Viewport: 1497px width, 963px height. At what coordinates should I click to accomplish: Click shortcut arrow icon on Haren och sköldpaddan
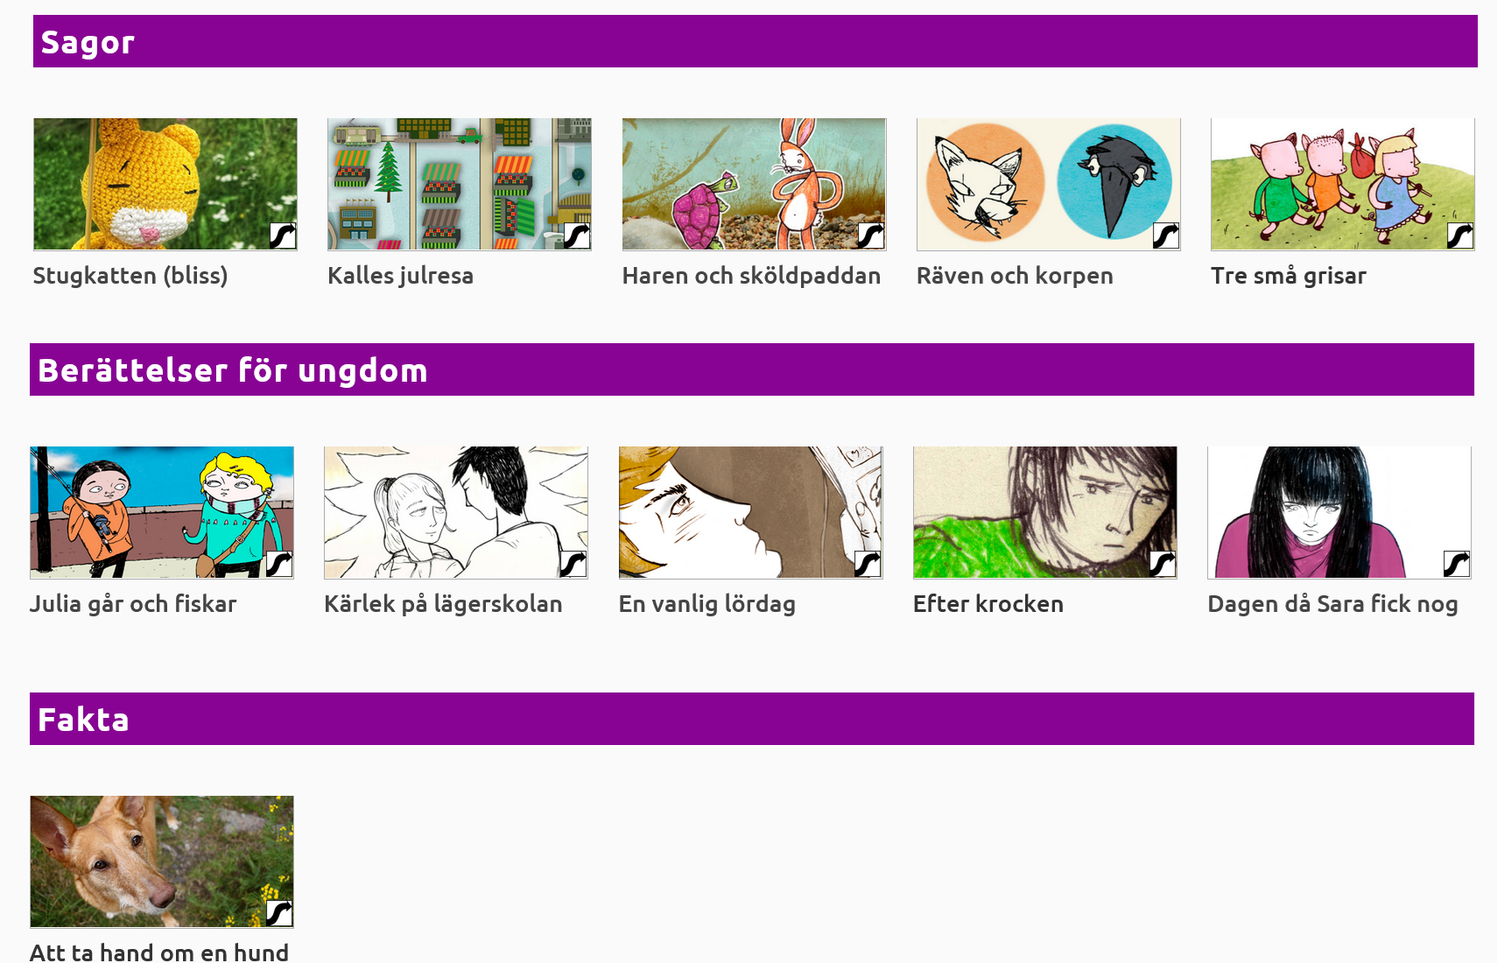(871, 235)
